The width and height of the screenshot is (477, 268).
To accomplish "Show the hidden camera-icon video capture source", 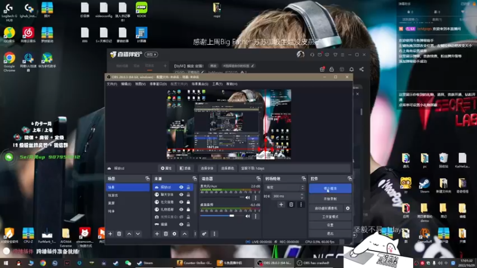I will [181, 217].
